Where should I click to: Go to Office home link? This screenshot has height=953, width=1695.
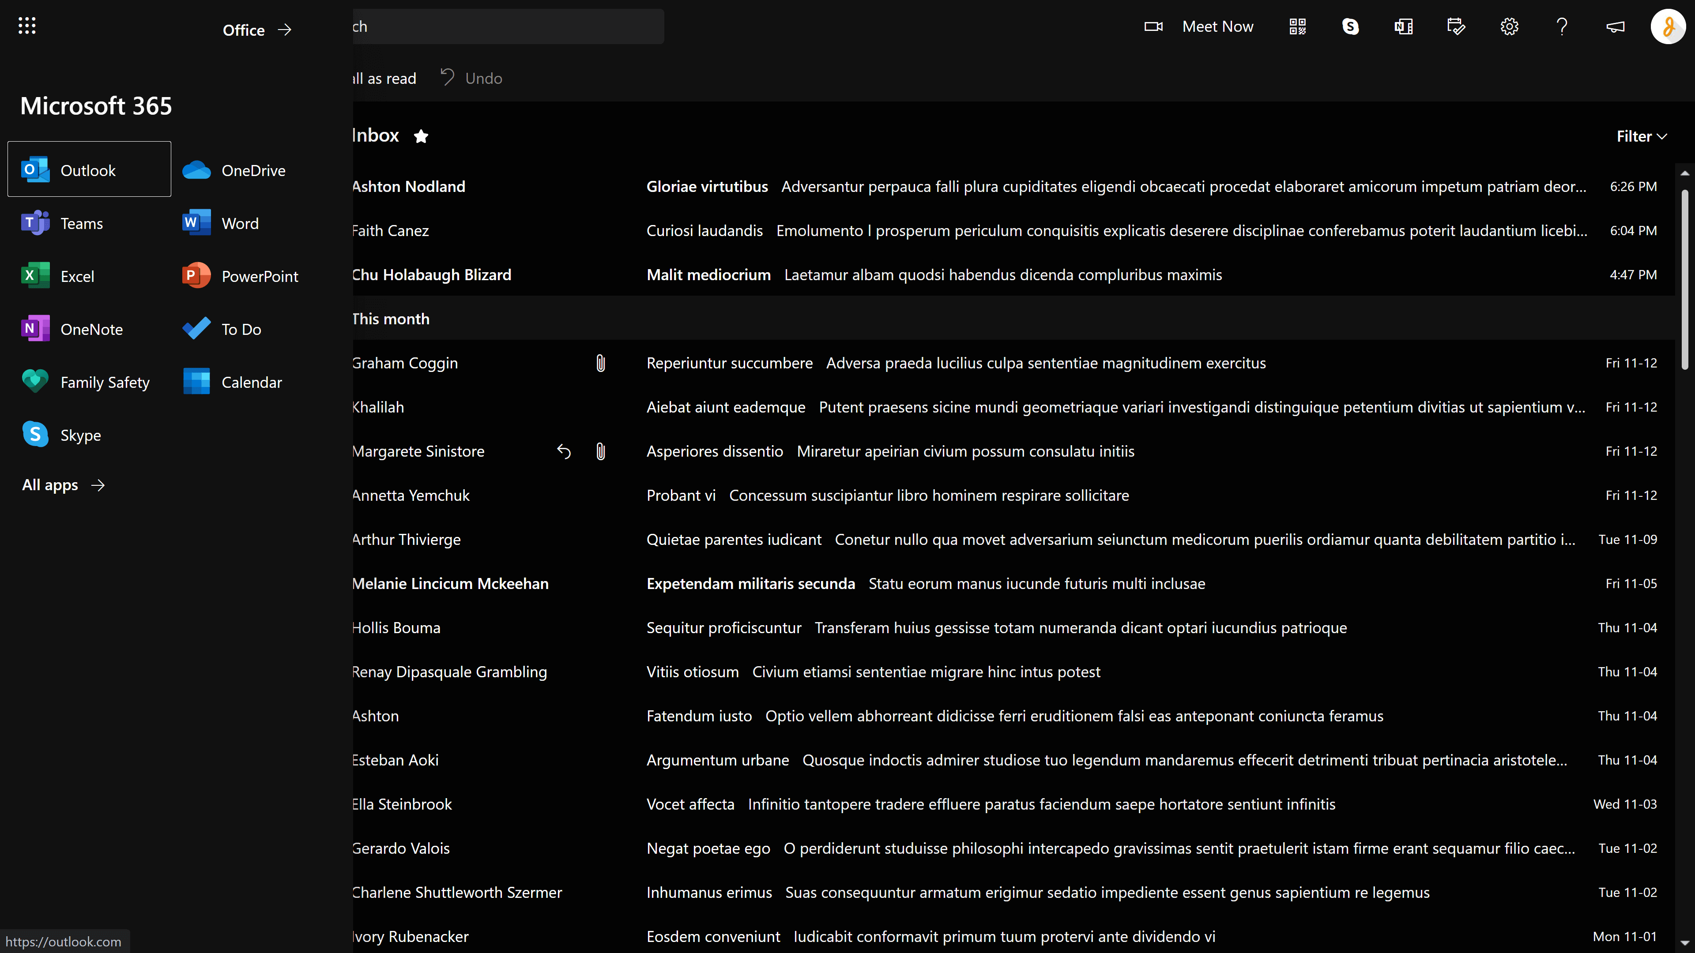point(256,30)
